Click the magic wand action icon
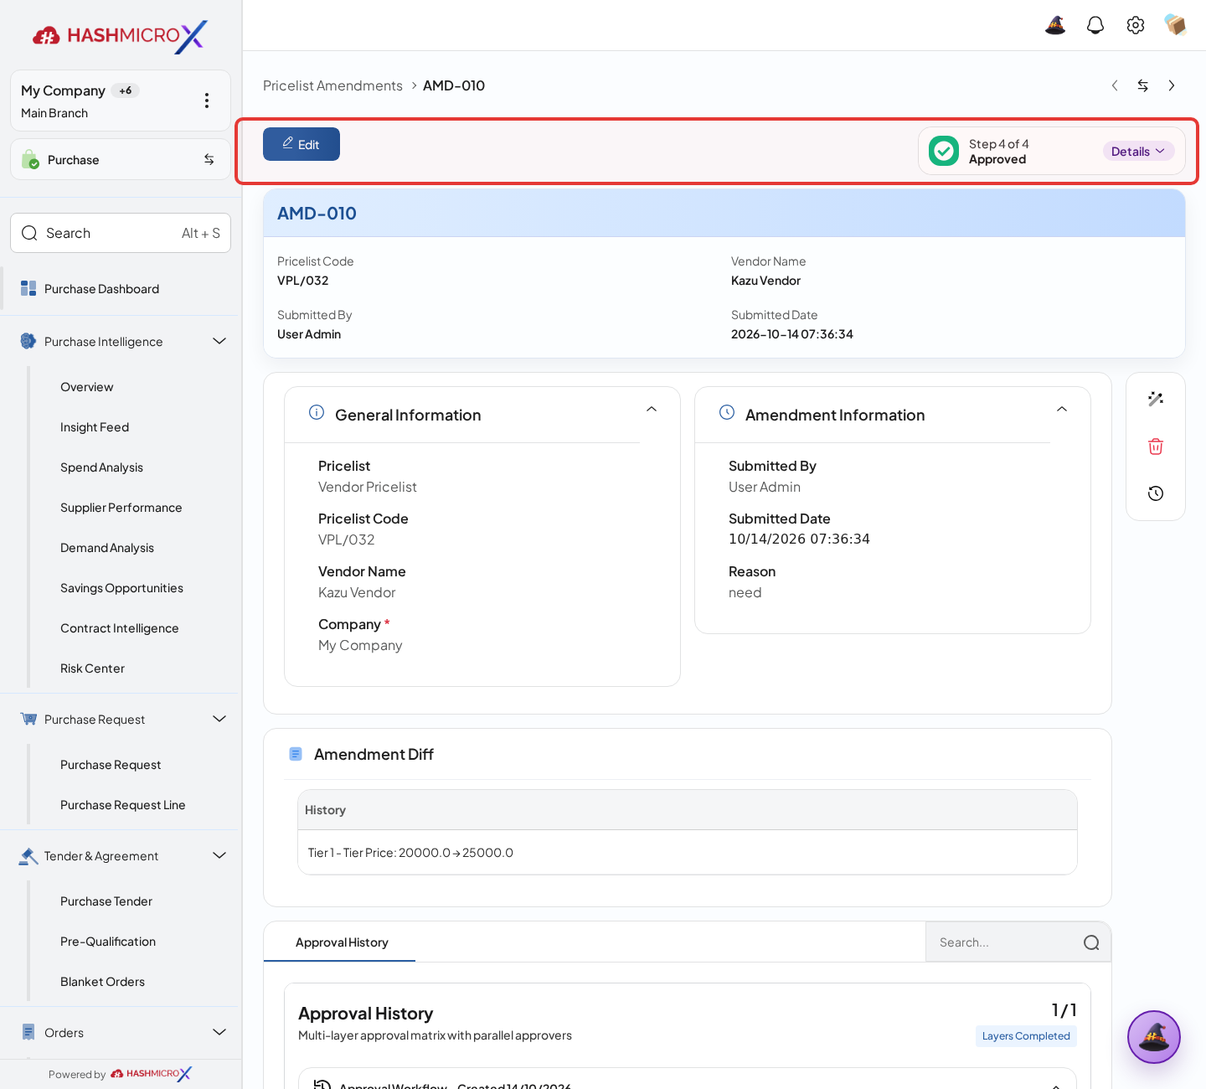 click(1156, 399)
